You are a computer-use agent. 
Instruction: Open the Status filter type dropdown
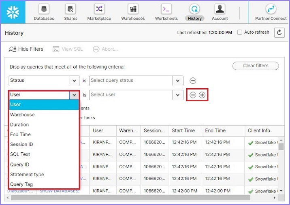coord(75,81)
